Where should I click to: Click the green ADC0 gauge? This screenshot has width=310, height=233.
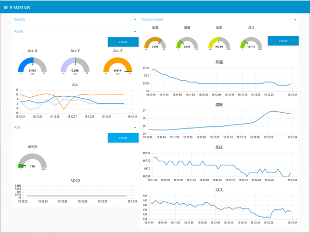click(x=32, y=161)
